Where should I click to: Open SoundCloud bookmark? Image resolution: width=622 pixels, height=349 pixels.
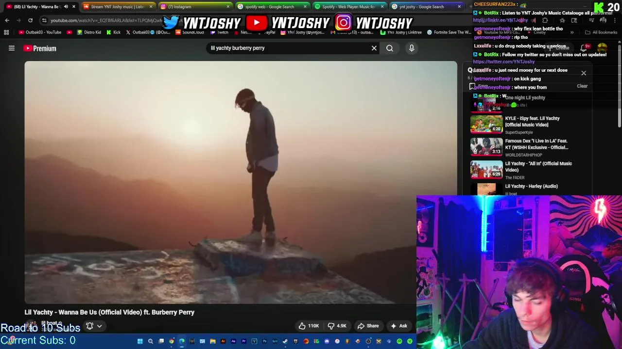click(x=190, y=32)
